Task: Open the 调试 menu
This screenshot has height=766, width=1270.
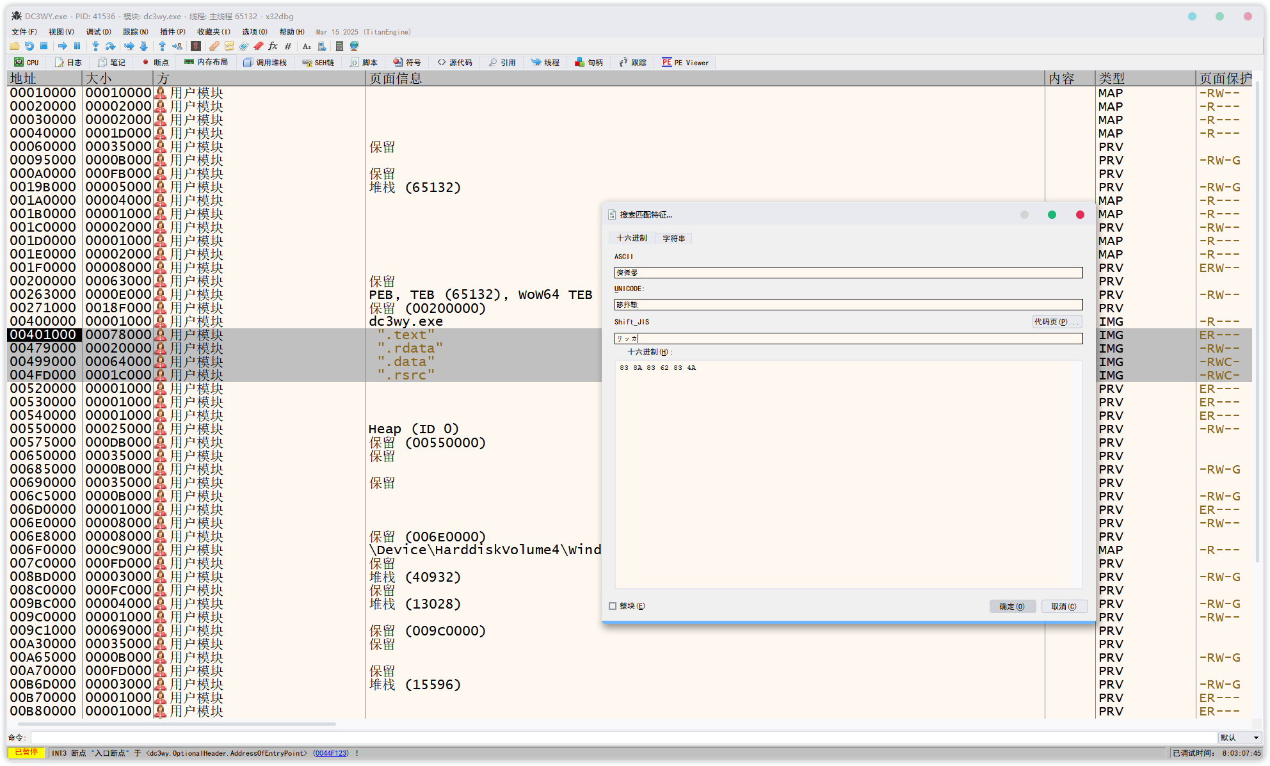Action: tap(98, 31)
